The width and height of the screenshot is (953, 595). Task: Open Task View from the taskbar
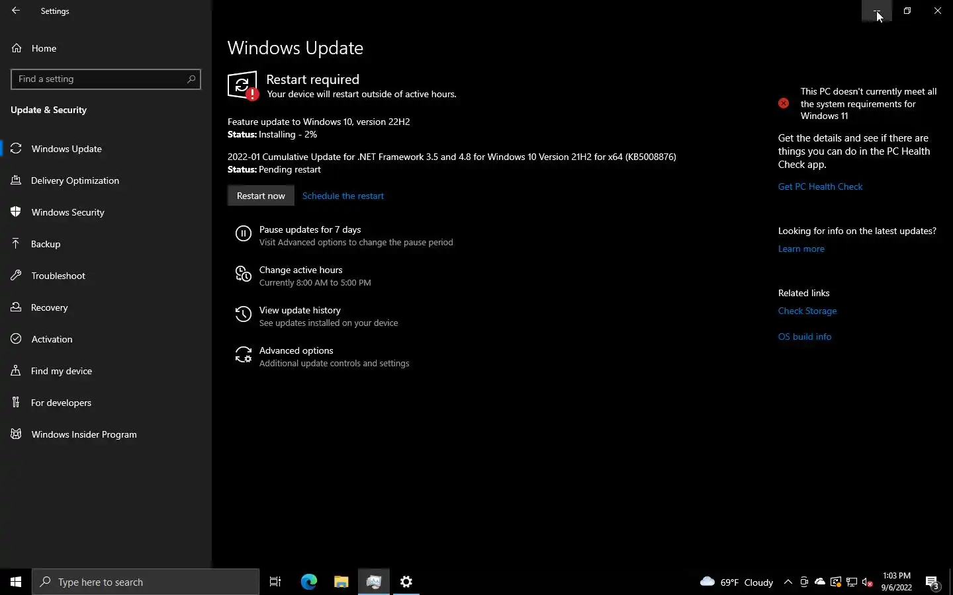click(x=275, y=582)
